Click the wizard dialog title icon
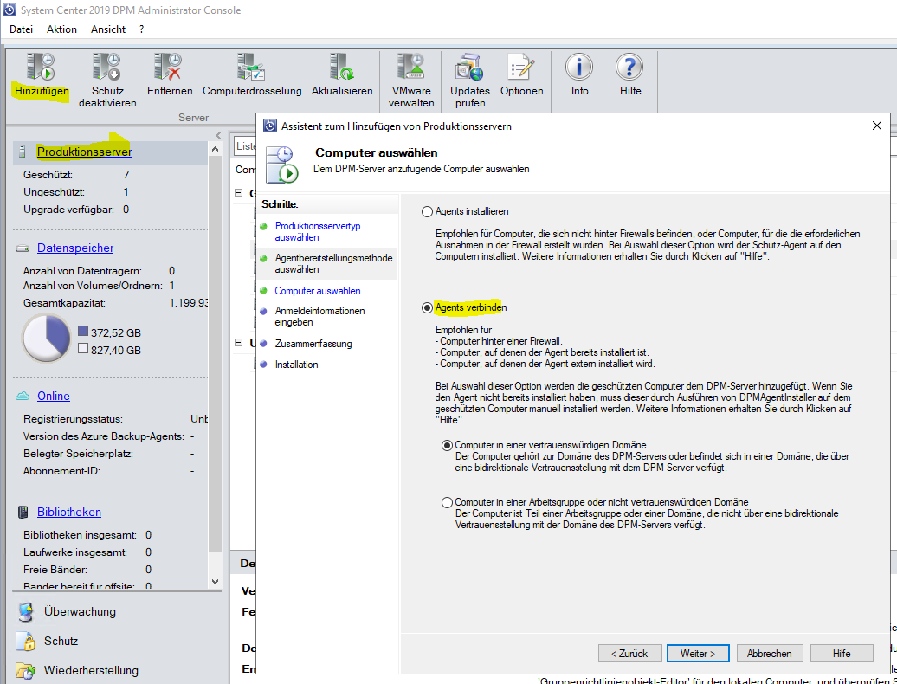The width and height of the screenshot is (897, 684). 271,126
